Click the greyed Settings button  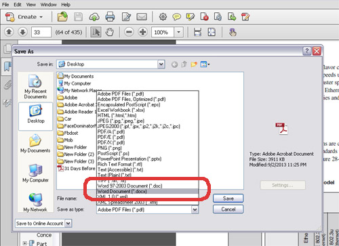pyautogui.click(x=283, y=185)
